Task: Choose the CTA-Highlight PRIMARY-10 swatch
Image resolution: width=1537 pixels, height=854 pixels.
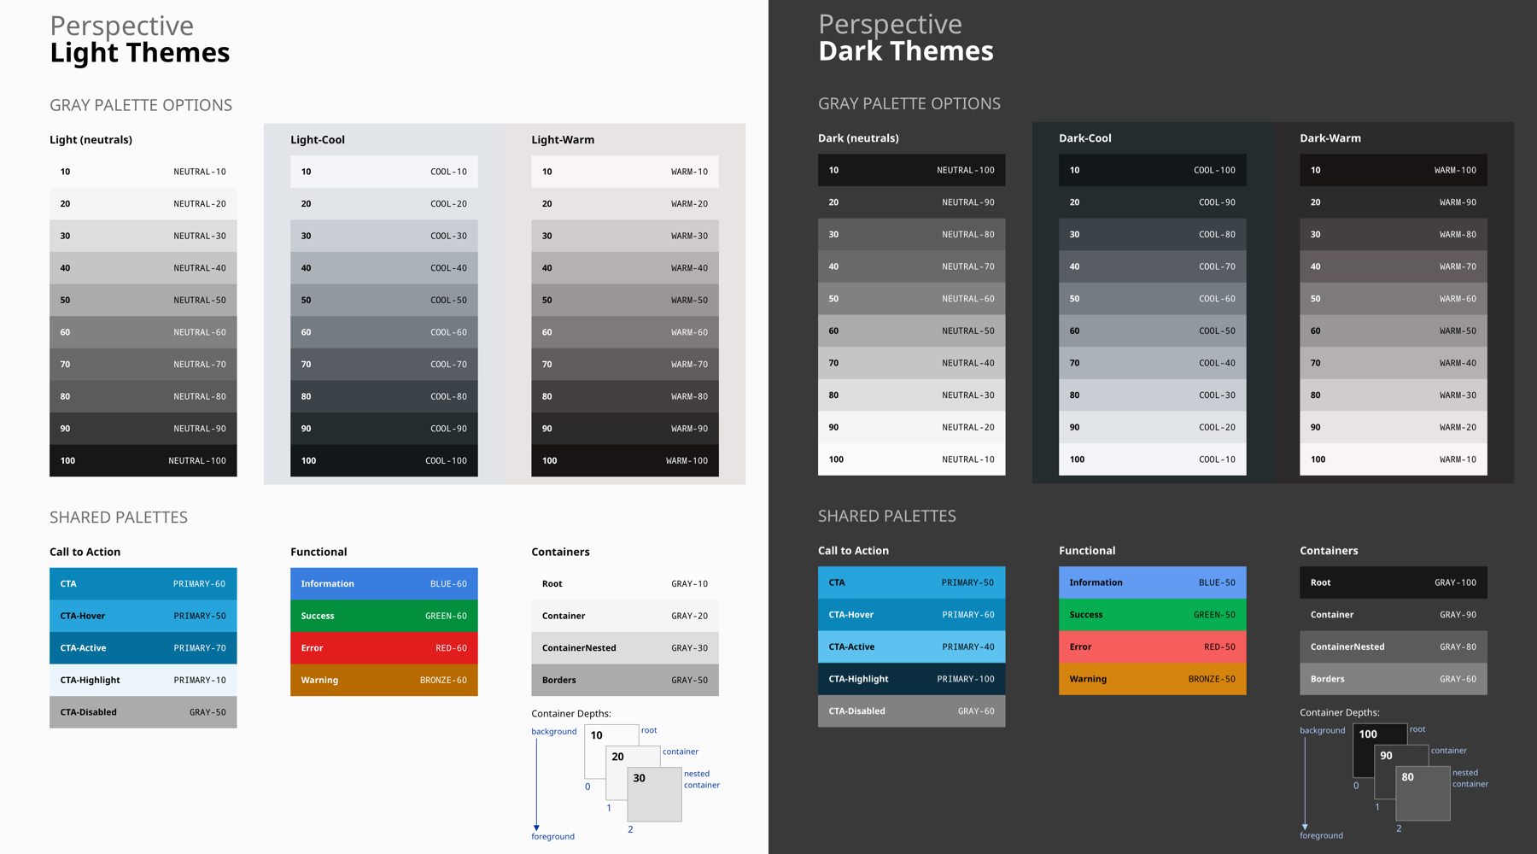Action: (143, 680)
